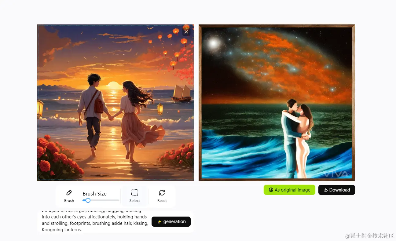Click the VIVA watermark on generated image

point(336,174)
